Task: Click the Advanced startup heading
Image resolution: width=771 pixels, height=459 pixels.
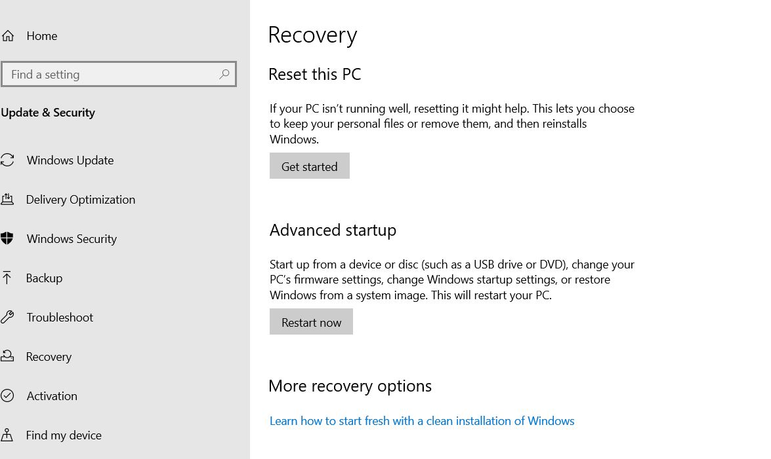Action: click(x=333, y=230)
